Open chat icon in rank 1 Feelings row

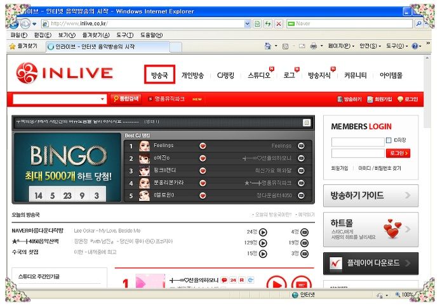pos(301,146)
